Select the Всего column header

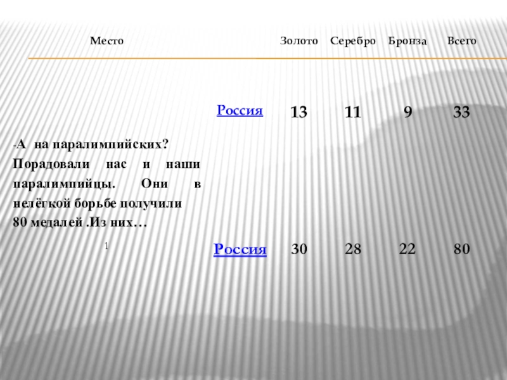pos(462,41)
